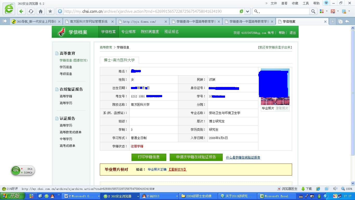Close the 学信档案 browser tab

click(325, 22)
